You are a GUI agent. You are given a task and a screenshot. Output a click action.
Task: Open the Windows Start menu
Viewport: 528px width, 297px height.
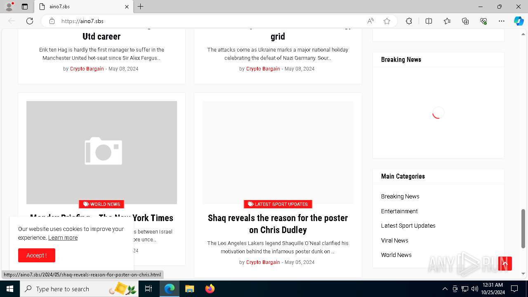coord(10,289)
